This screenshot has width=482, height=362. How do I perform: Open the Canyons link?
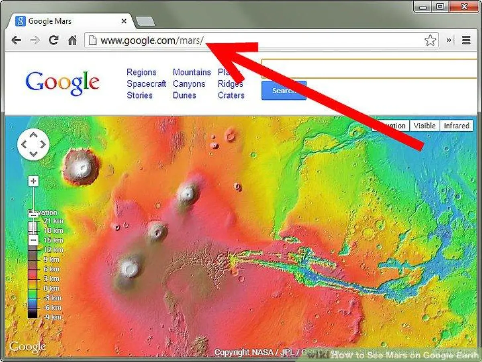(x=189, y=84)
